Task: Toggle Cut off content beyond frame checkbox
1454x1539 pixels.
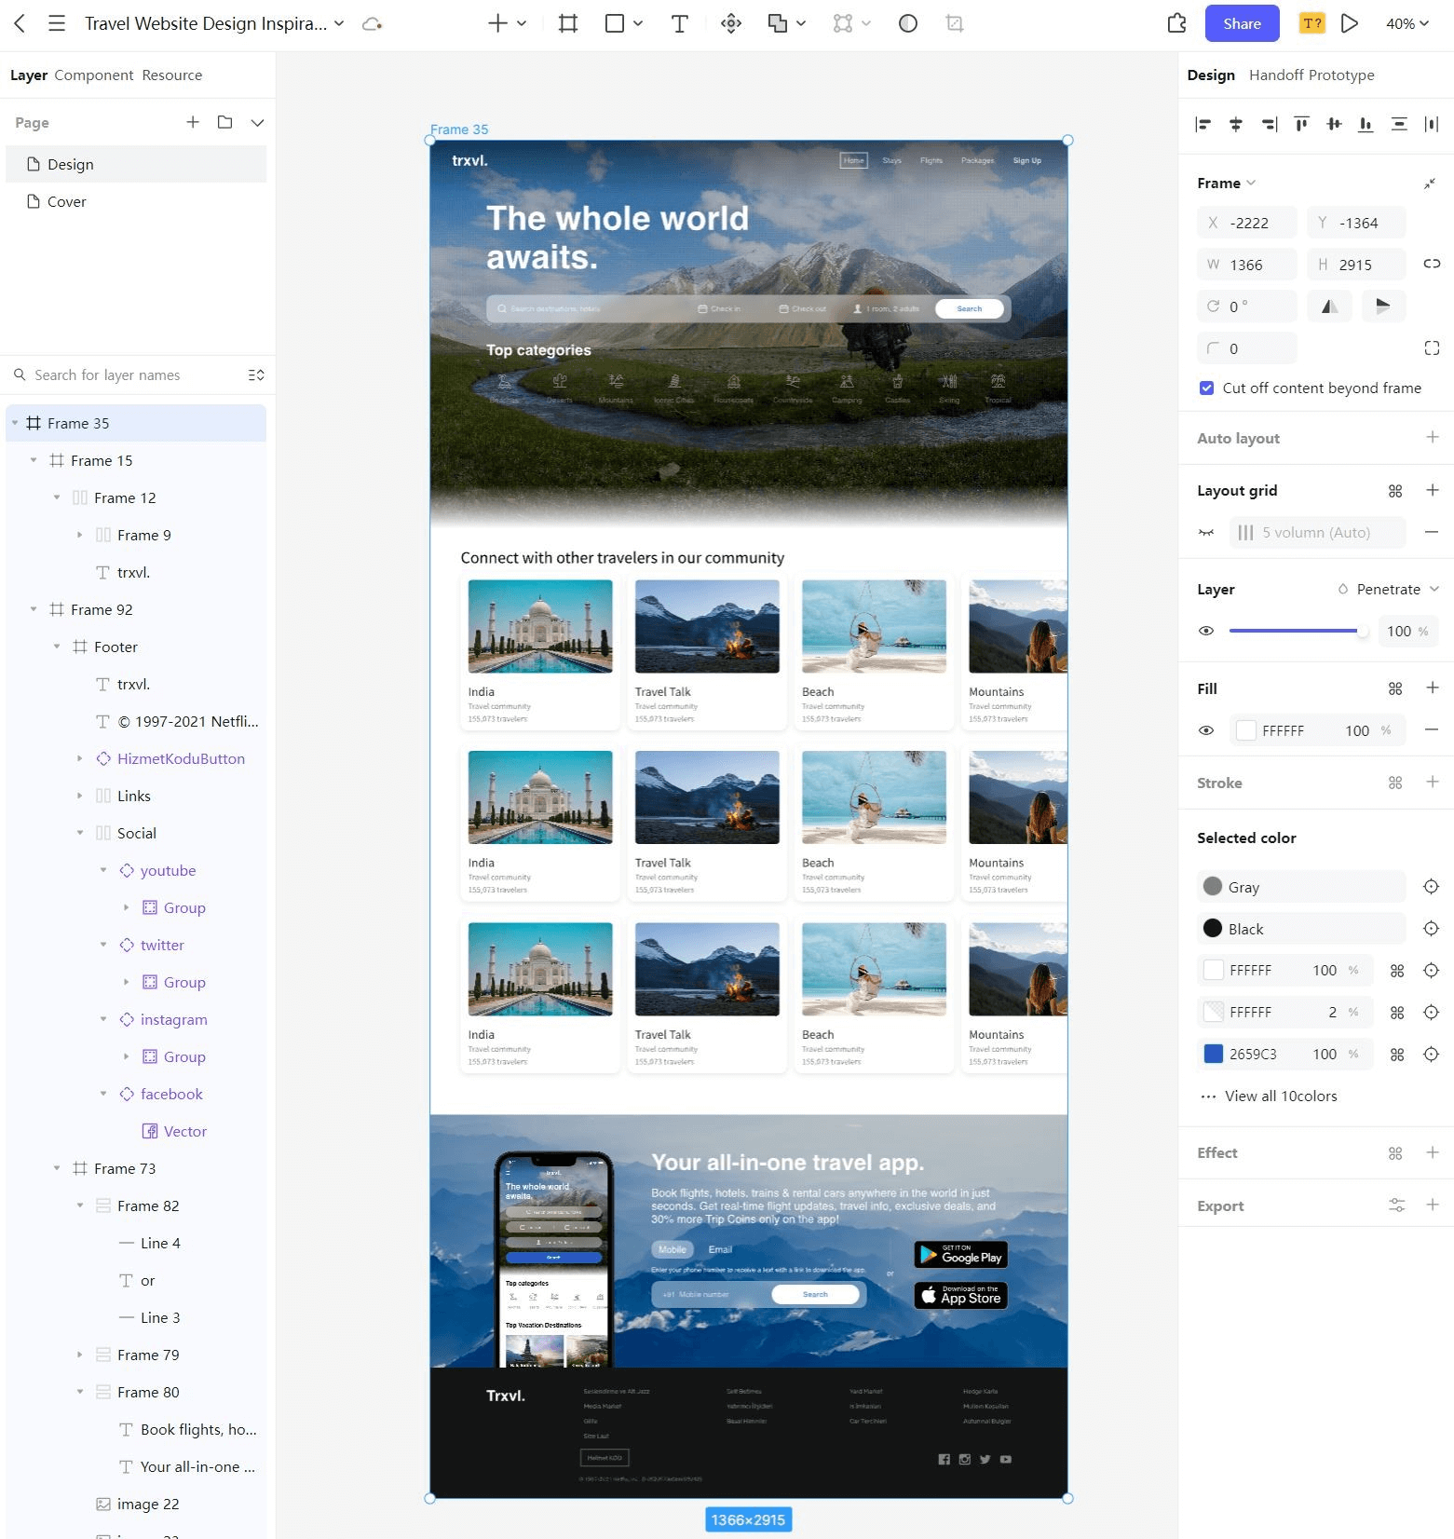Action: (x=1206, y=388)
